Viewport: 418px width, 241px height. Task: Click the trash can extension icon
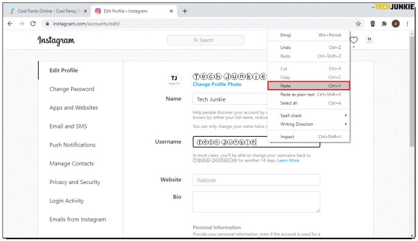pos(372,24)
